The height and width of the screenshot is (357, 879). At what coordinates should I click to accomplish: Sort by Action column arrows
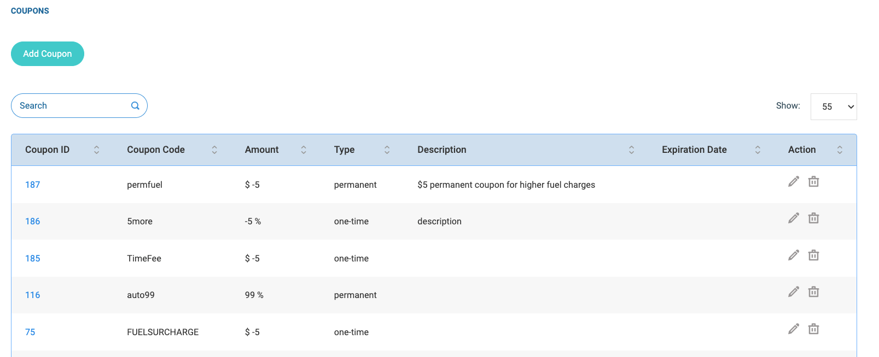(x=840, y=150)
